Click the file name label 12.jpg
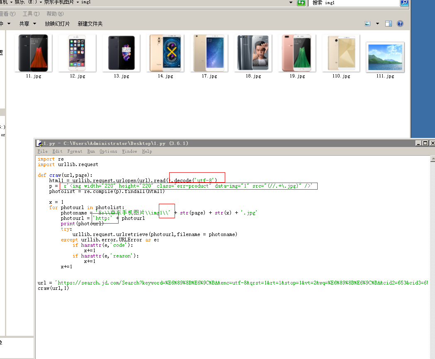This screenshot has height=359, width=435. click(78, 76)
